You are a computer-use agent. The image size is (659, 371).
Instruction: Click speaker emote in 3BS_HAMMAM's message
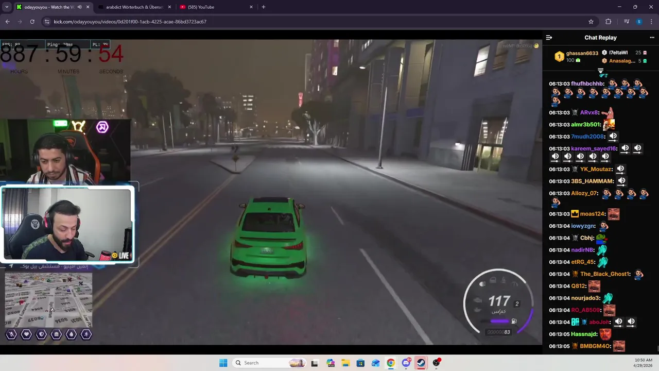(621, 181)
